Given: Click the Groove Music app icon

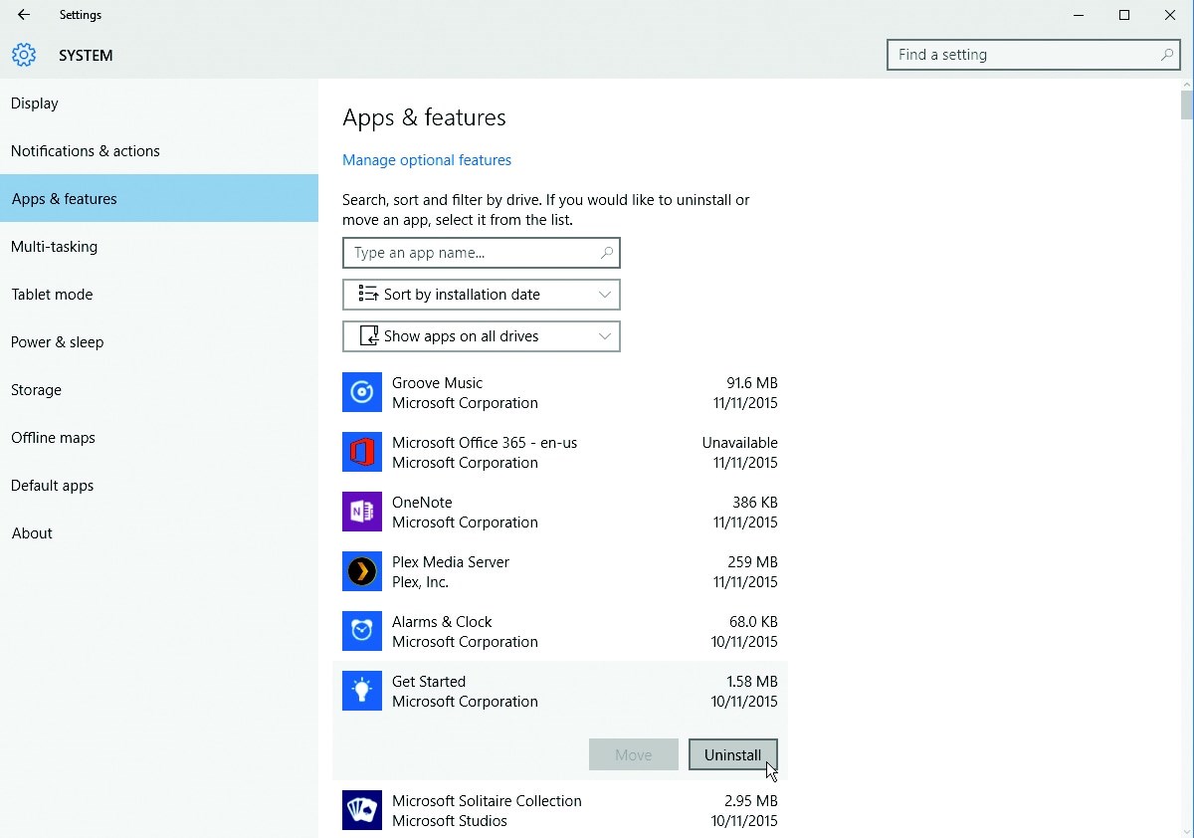Looking at the screenshot, I should tap(362, 392).
